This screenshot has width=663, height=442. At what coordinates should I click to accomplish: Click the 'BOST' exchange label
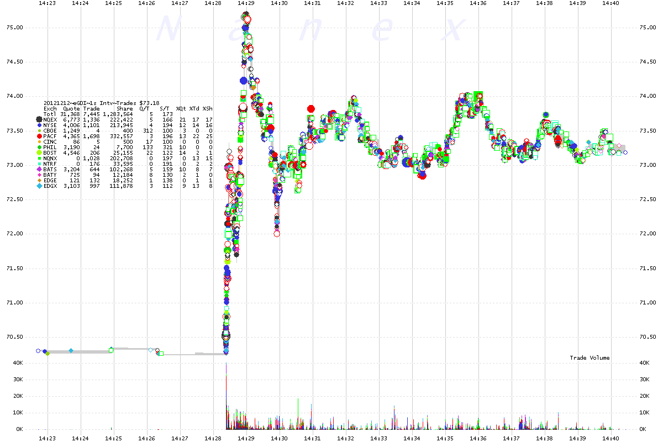(x=51, y=152)
